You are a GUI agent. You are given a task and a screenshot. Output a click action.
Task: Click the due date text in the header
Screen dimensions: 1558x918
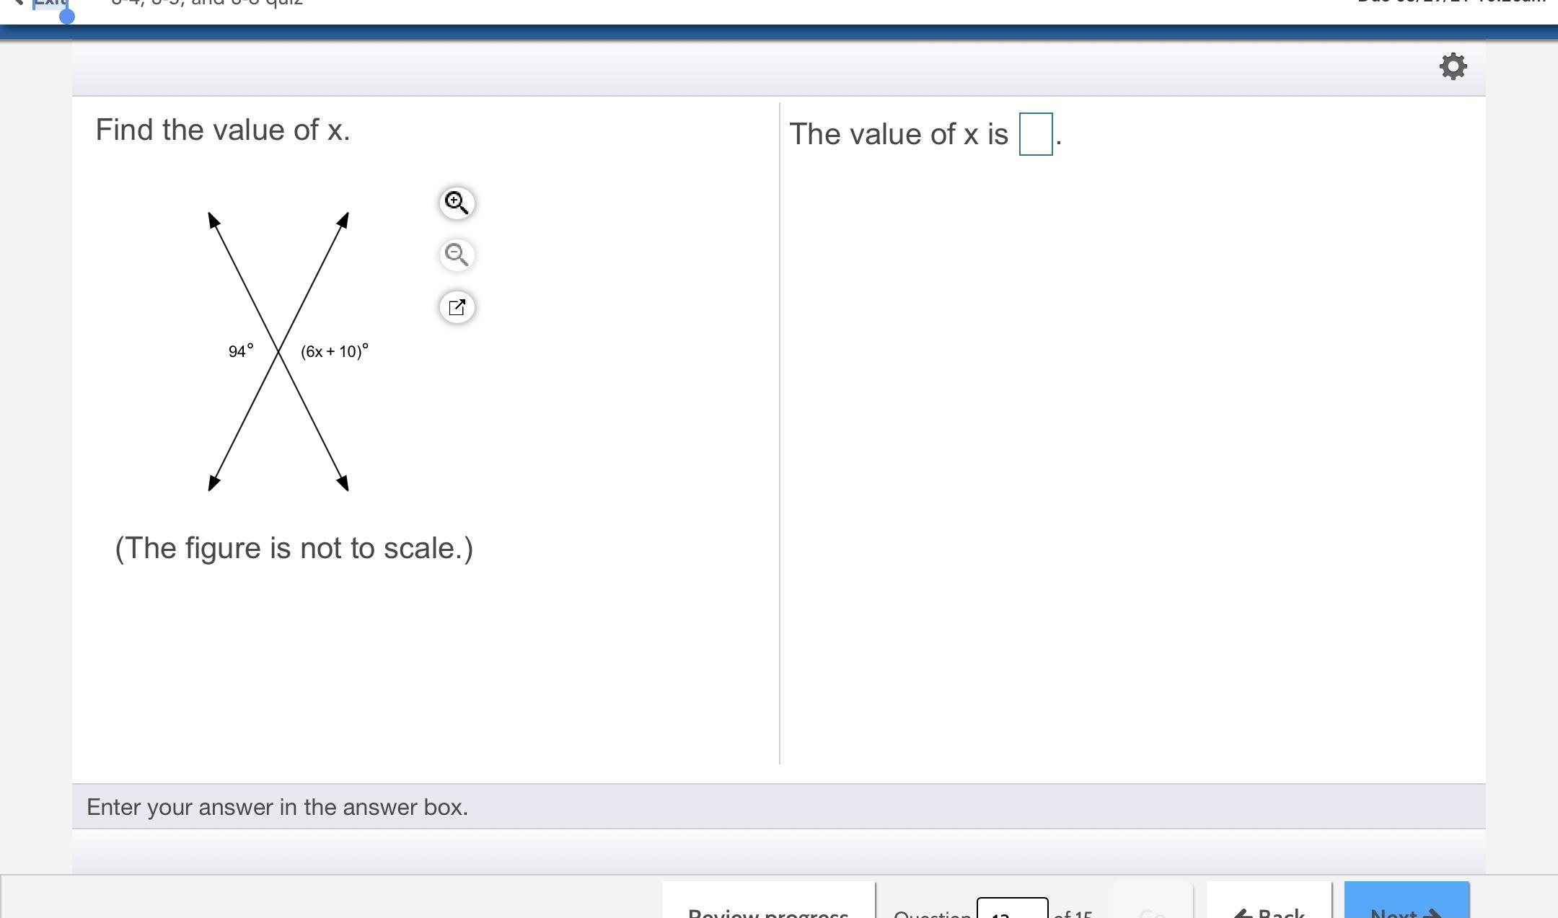tap(1450, 3)
